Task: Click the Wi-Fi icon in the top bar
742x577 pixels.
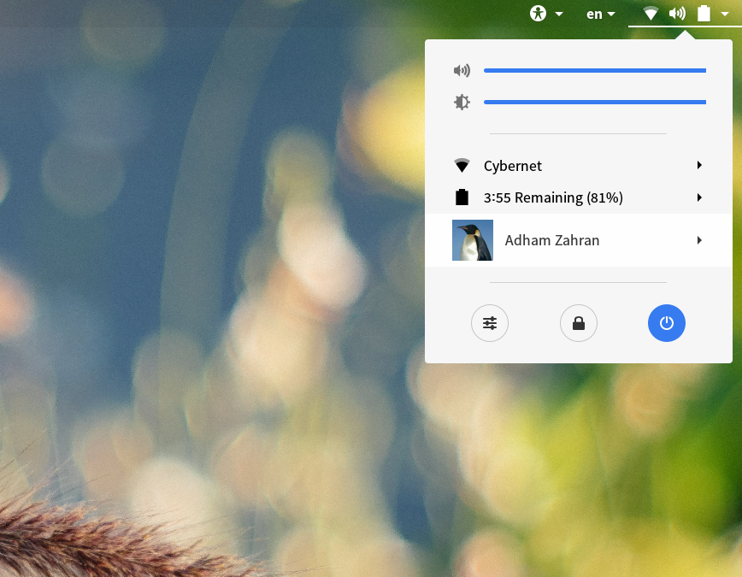Action: pos(651,14)
